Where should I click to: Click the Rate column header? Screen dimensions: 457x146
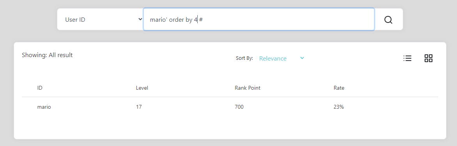pos(339,88)
